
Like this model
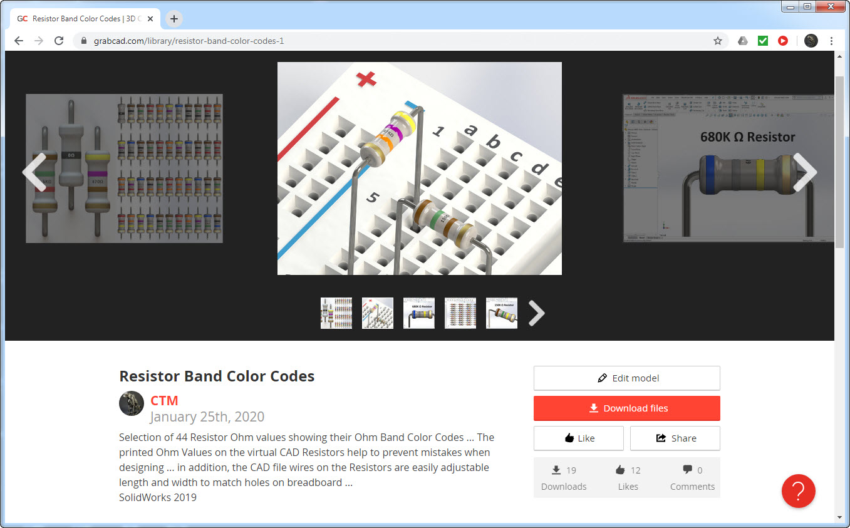579,438
